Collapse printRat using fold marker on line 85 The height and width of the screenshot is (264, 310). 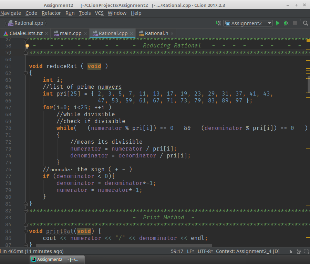pyautogui.click(x=25, y=231)
